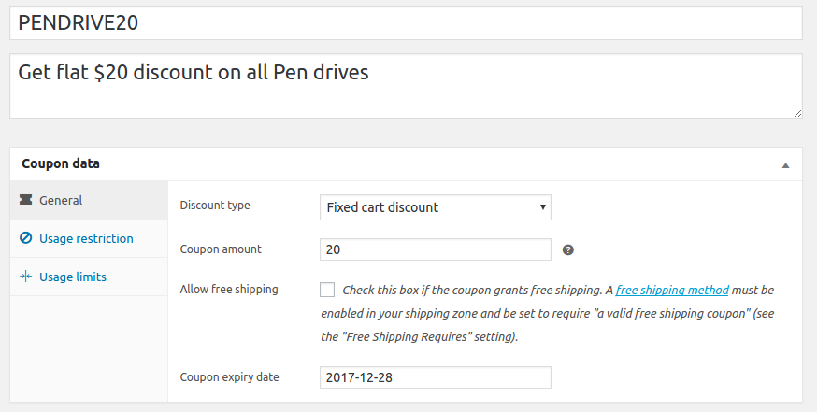Select the General tab label

click(61, 200)
